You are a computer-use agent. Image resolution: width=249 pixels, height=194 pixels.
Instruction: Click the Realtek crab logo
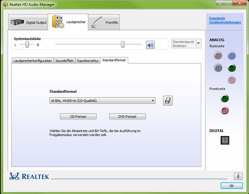[x=14, y=177]
